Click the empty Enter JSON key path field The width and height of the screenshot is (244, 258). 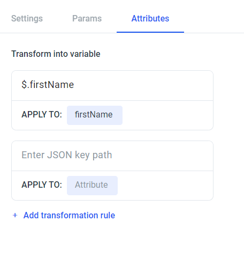pos(112,156)
